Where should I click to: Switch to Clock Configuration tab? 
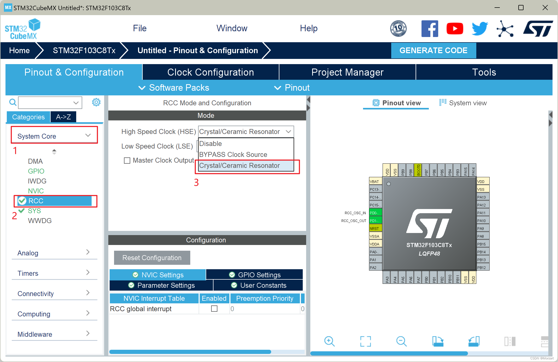[211, 72]
